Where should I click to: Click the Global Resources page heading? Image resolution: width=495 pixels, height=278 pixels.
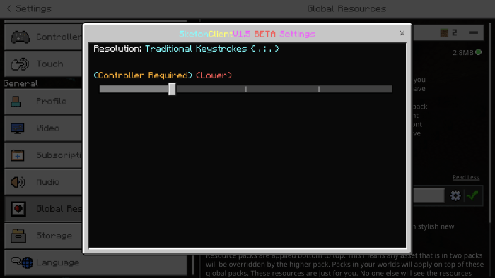click(x=346, y=8)
